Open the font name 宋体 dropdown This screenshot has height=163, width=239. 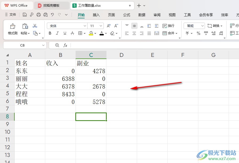point(85,26)
